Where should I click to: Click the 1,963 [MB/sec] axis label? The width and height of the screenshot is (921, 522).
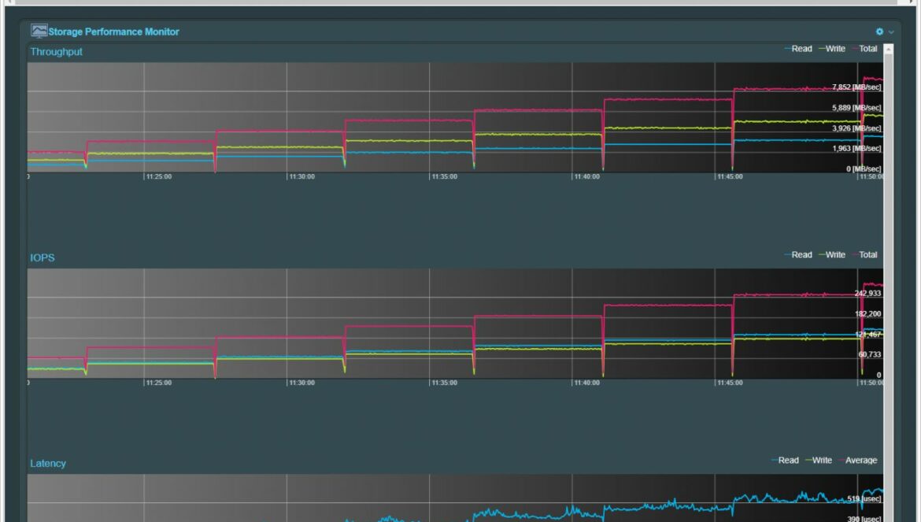[856, 149]
